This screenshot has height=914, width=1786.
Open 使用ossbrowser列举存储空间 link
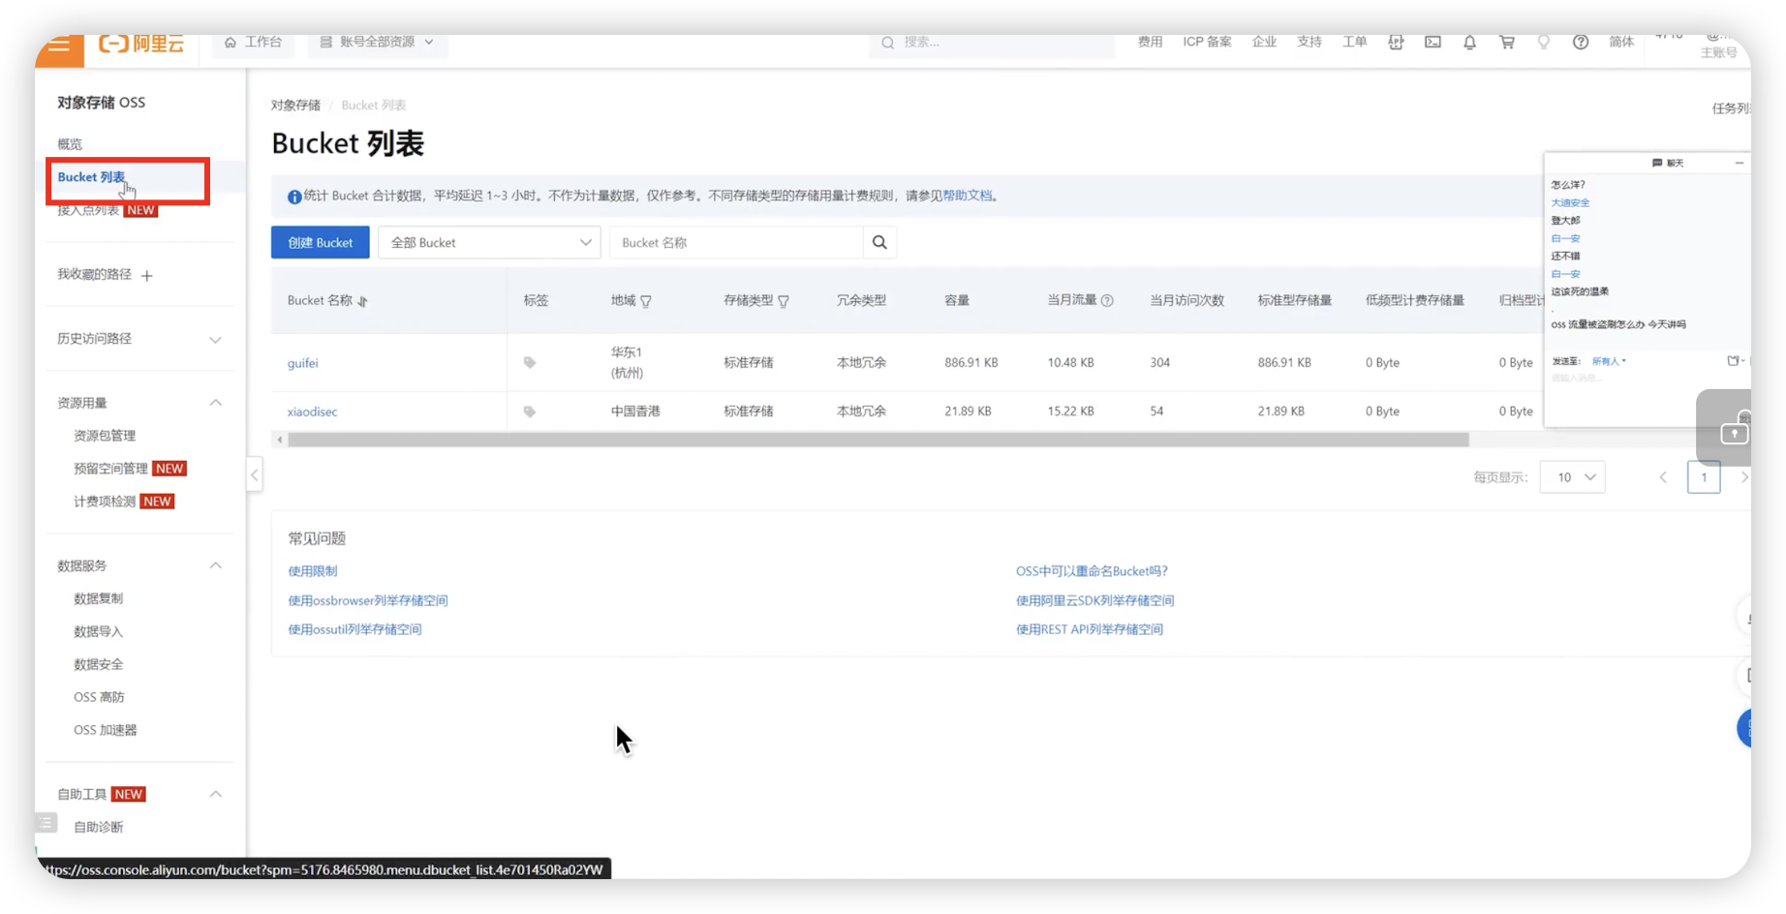[x=368, y=600]
